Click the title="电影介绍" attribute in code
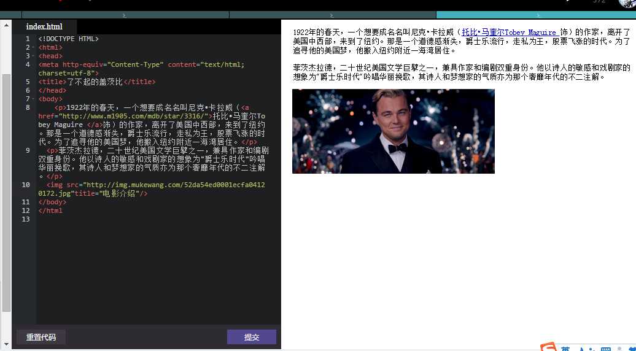This screenshot has height=351, width=636. point(107,193)
